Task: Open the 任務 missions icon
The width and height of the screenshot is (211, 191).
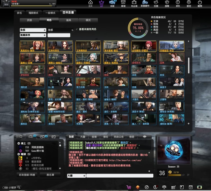Action: point(156,3)
